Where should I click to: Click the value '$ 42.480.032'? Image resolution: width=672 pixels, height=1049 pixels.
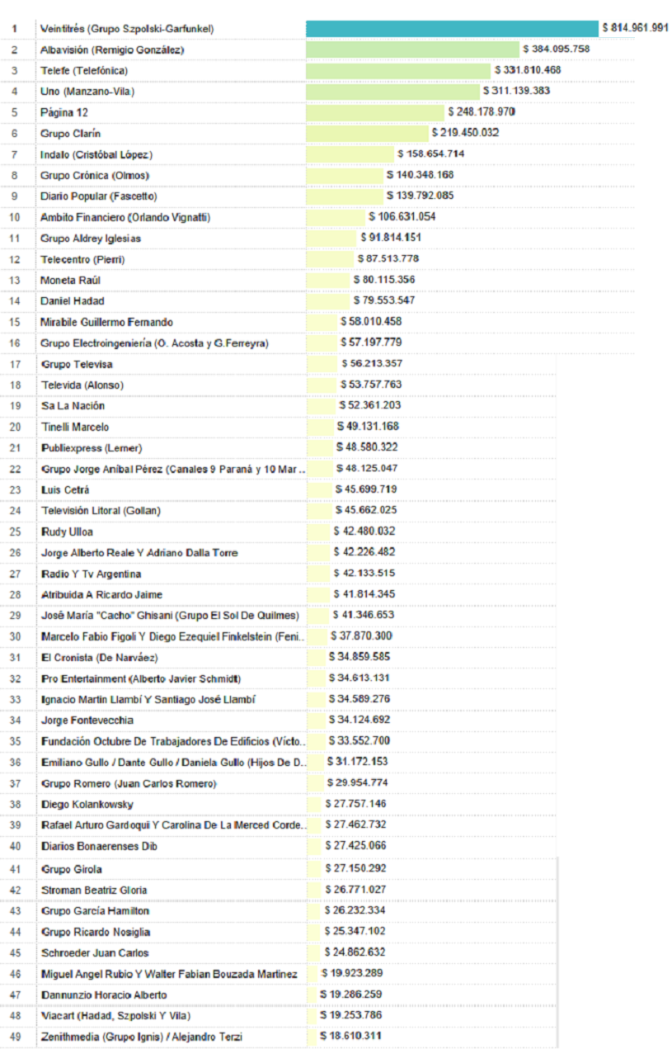point(364,532)
